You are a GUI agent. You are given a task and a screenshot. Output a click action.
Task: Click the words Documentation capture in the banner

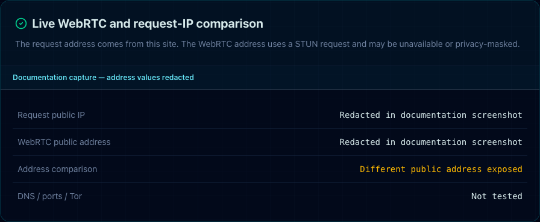click(x=54, y=78)
